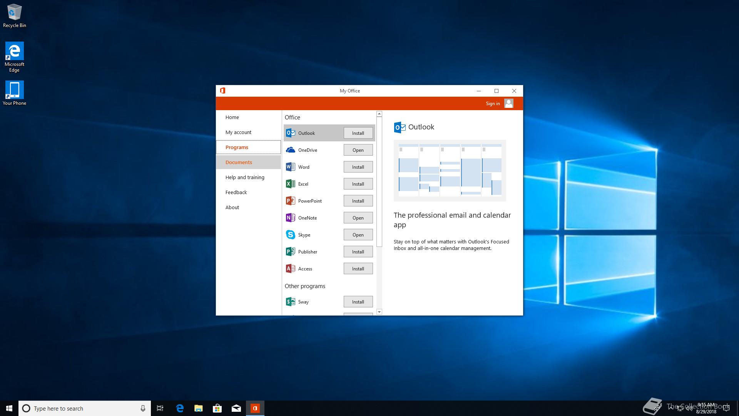Open Help and training section
Screen dimensions: 739x416
(248, 177)
